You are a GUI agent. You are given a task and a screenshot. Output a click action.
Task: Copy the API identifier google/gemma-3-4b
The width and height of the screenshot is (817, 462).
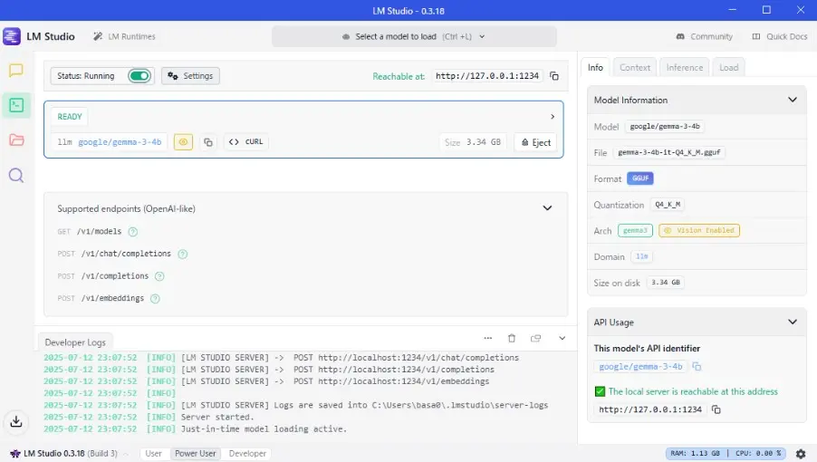(x=697, y=367)
